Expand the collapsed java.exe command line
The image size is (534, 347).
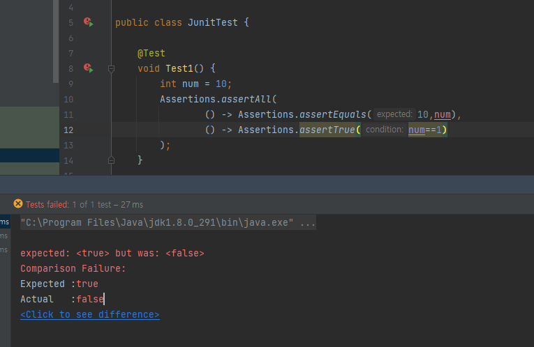point(168,222)
